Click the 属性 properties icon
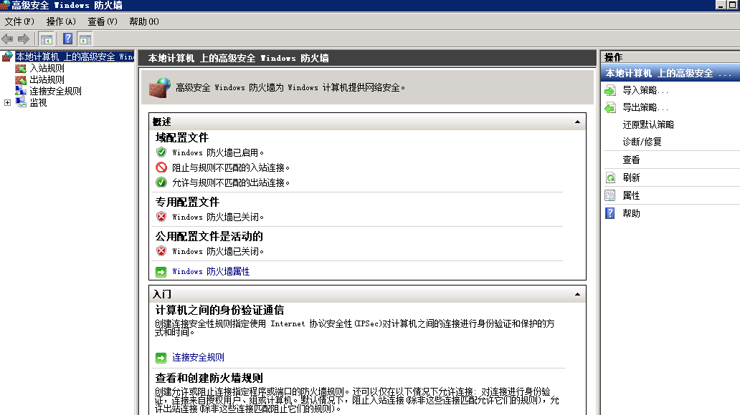This screenshot has width=740, height=415. [x=610, y=195]
